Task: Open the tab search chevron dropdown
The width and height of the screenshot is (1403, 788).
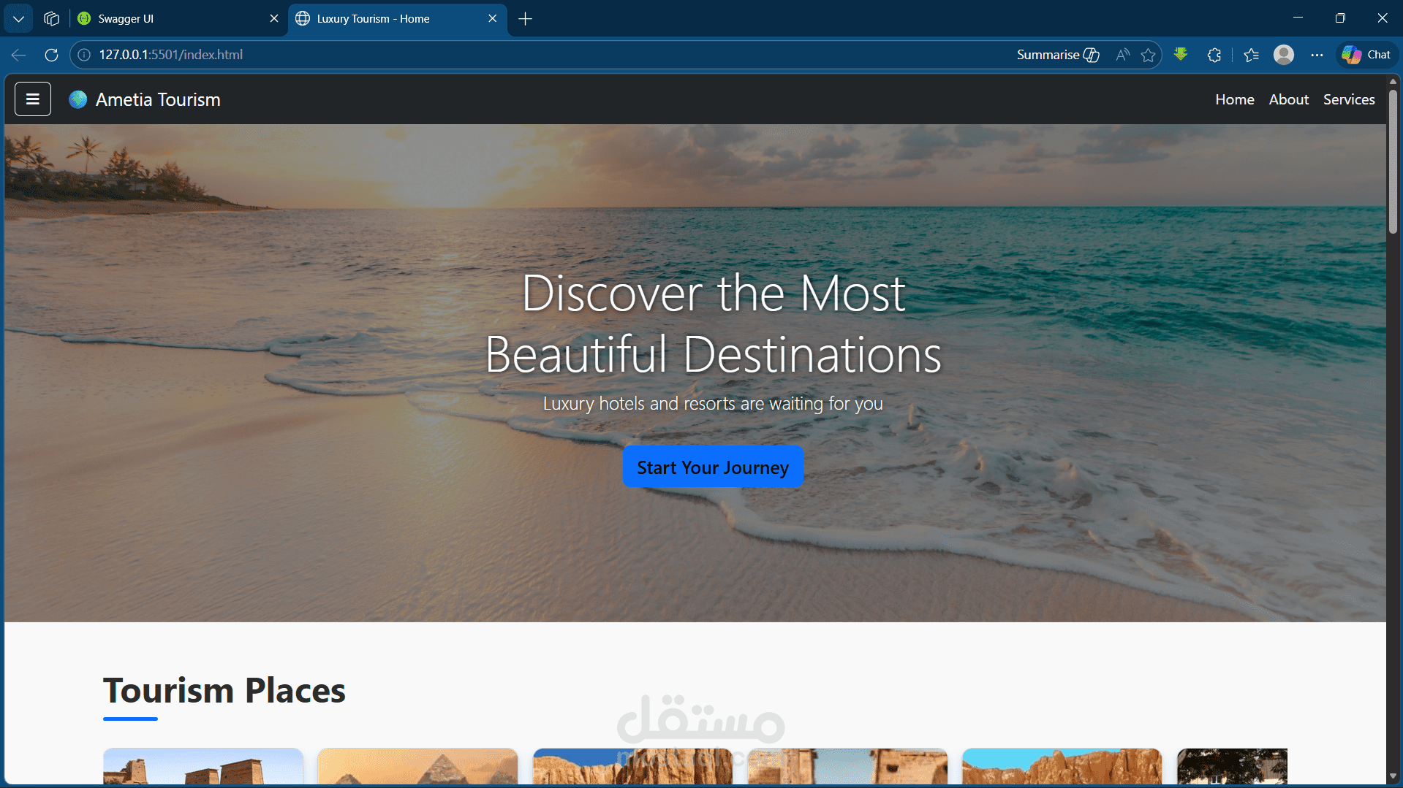Action: point(18,18)
